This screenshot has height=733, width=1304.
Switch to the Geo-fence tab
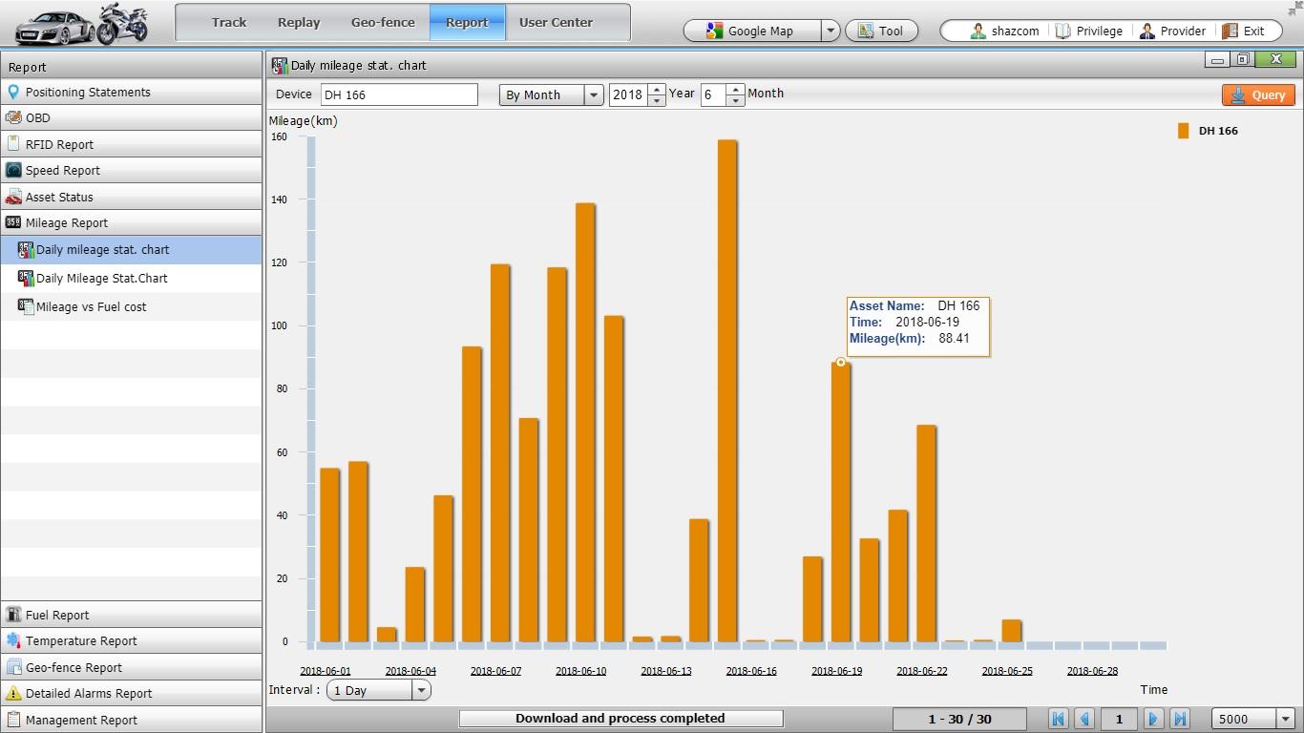pyautogui.click(x=383, y=23)
